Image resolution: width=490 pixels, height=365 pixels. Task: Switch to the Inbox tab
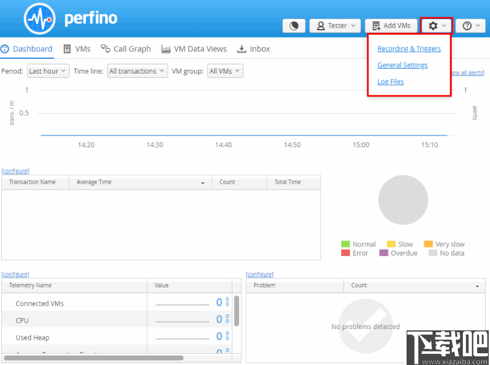point(253,49)
